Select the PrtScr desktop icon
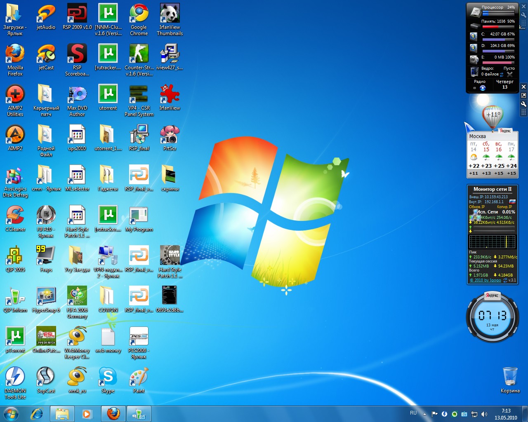 pyautogui.click(x=170, y=138)
